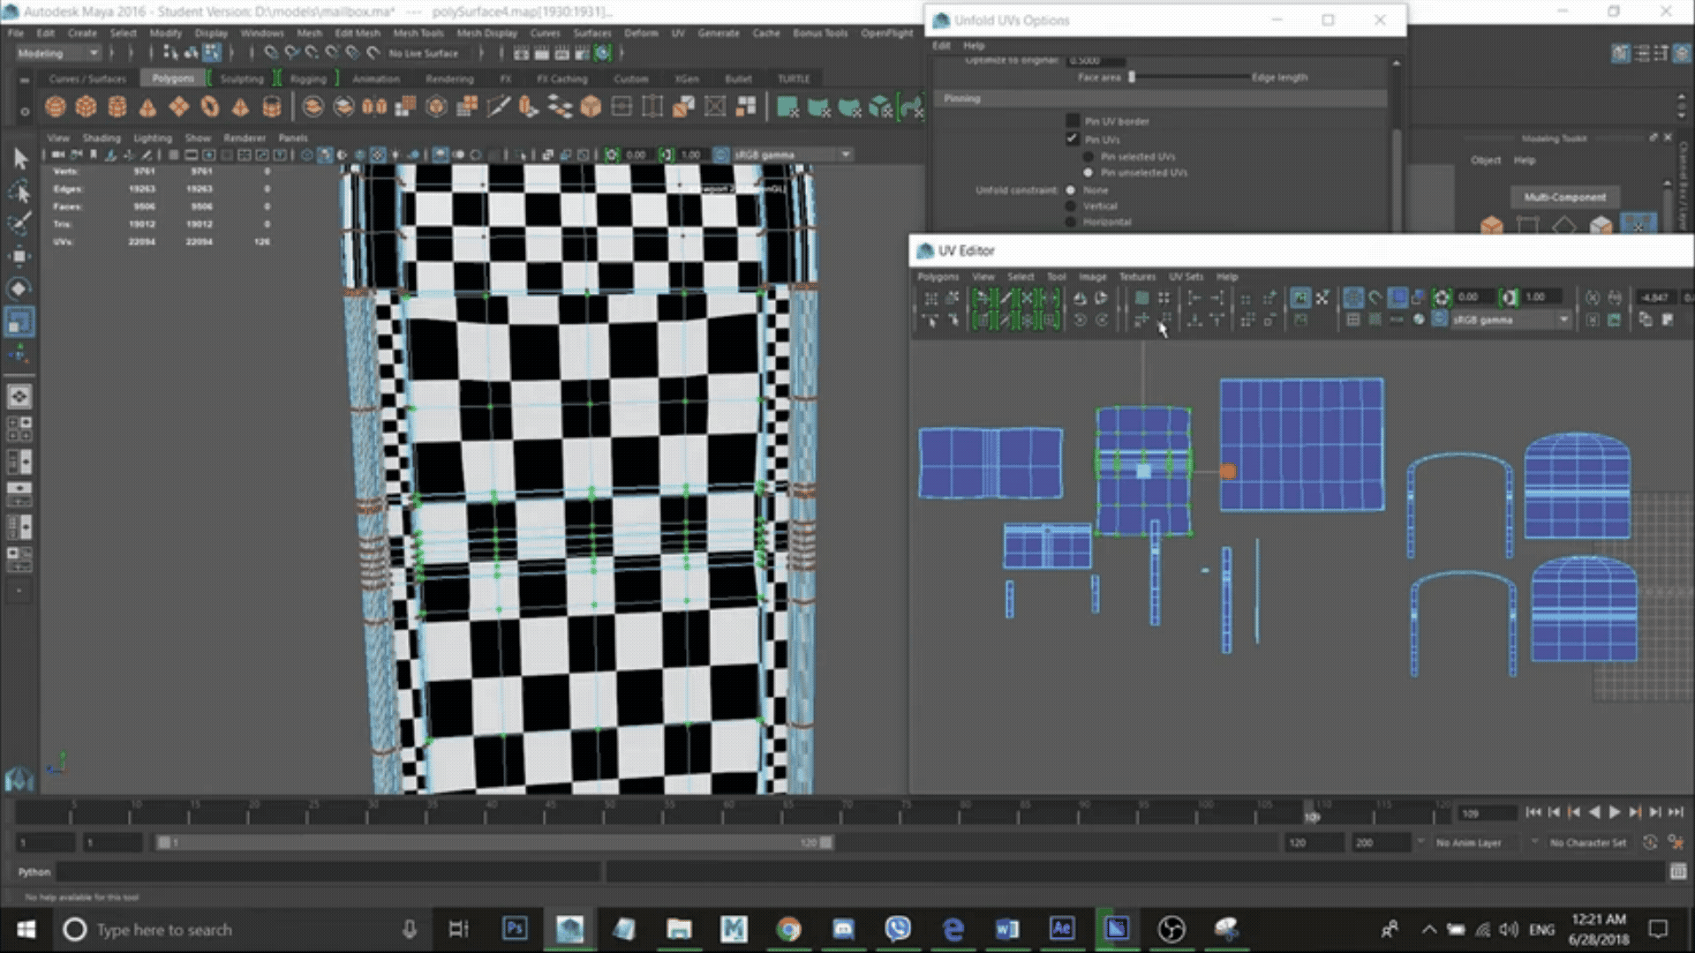The width and height of the screenshot is (1695, 953).
Task: Activate the Paint selection tool
Action: [19, 223]
